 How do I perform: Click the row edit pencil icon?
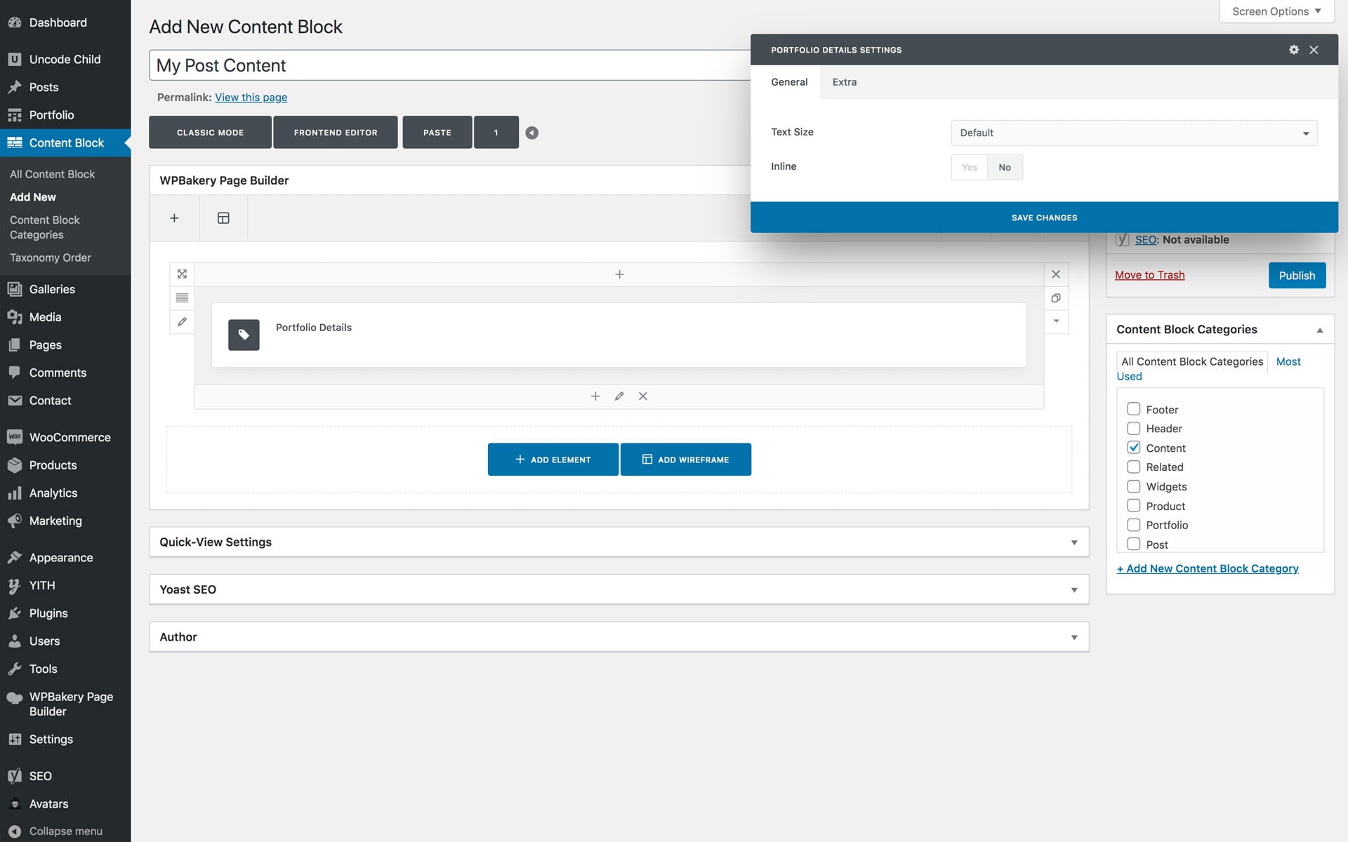click(182, 321)
